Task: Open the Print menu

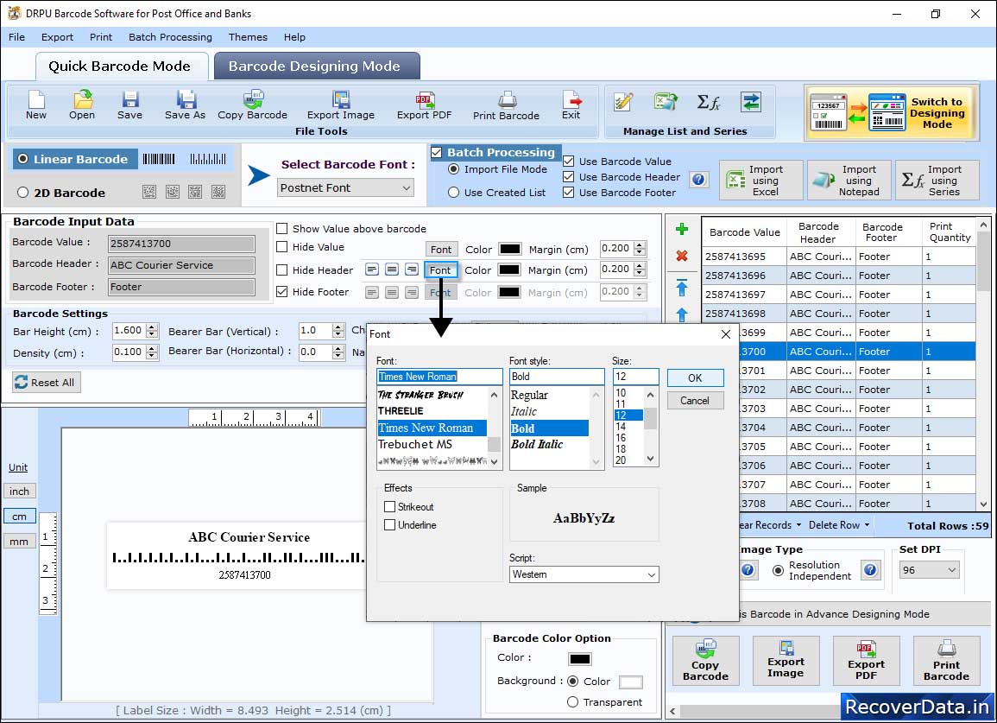Action: 101,37
